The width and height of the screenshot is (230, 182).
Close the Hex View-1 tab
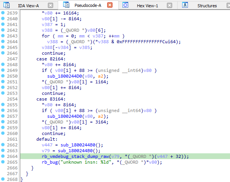[x=170, y=6]
